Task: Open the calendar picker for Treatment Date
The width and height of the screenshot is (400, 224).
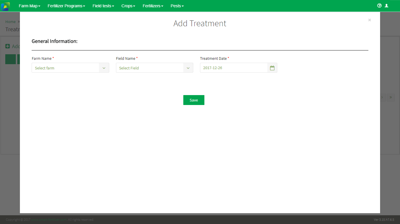Action: tap(272, 68)
